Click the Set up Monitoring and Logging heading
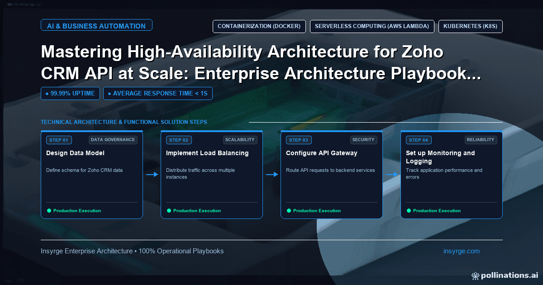The width and height of the screenshot is (543, 285). pos(440,157)
